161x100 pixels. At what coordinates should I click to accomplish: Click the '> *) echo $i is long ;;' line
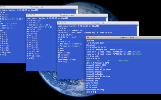click(69, 46)
